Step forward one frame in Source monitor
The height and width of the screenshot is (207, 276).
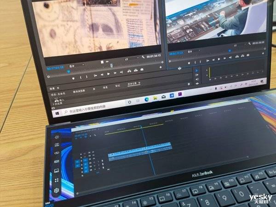tap(115, 73)
